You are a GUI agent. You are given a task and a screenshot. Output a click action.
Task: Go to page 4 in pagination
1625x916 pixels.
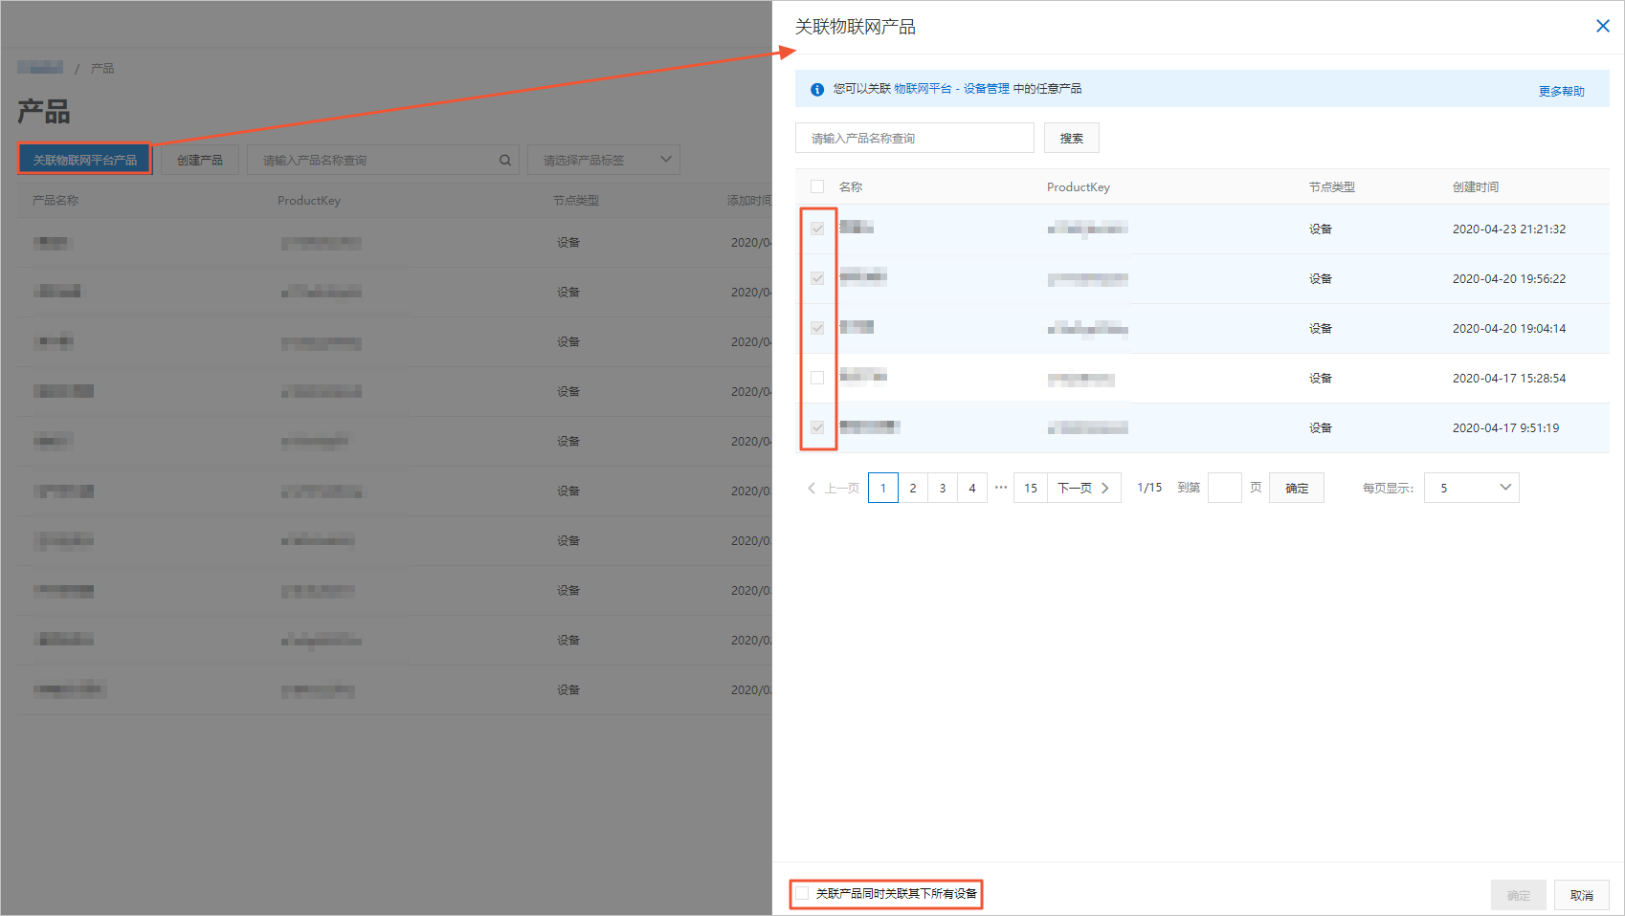[972, 488]
